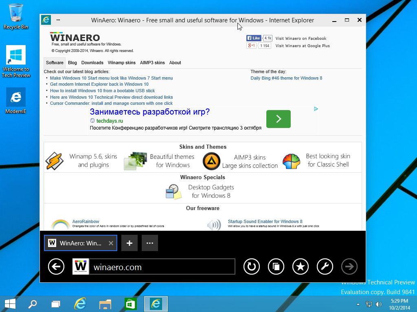Click the AIMP3 skins collection icon

[x=211, y=161]
